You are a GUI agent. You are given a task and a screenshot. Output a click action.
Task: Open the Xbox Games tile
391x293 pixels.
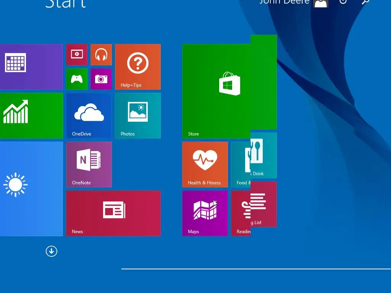[x=77, y=79]
